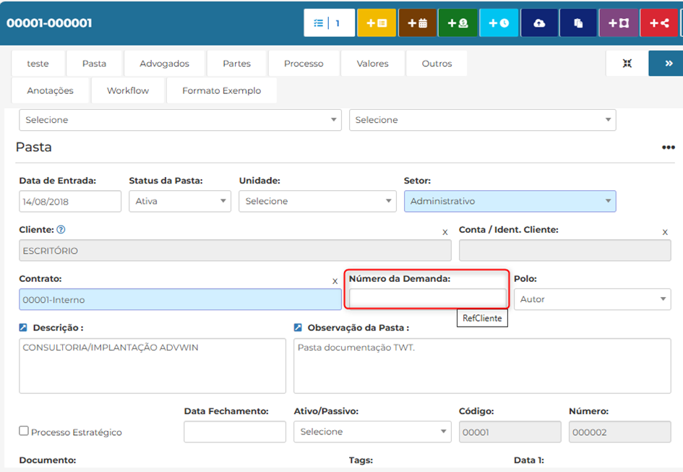Click the collapse arrows icon button

pyautogui.click(x=627, y=63)
